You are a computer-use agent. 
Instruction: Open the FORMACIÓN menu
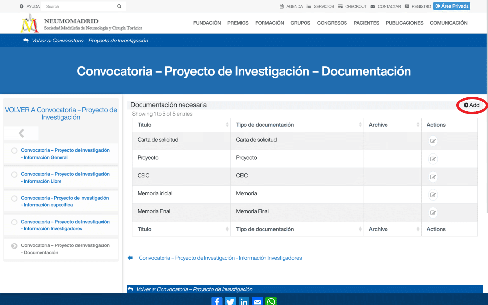(269, 23)
